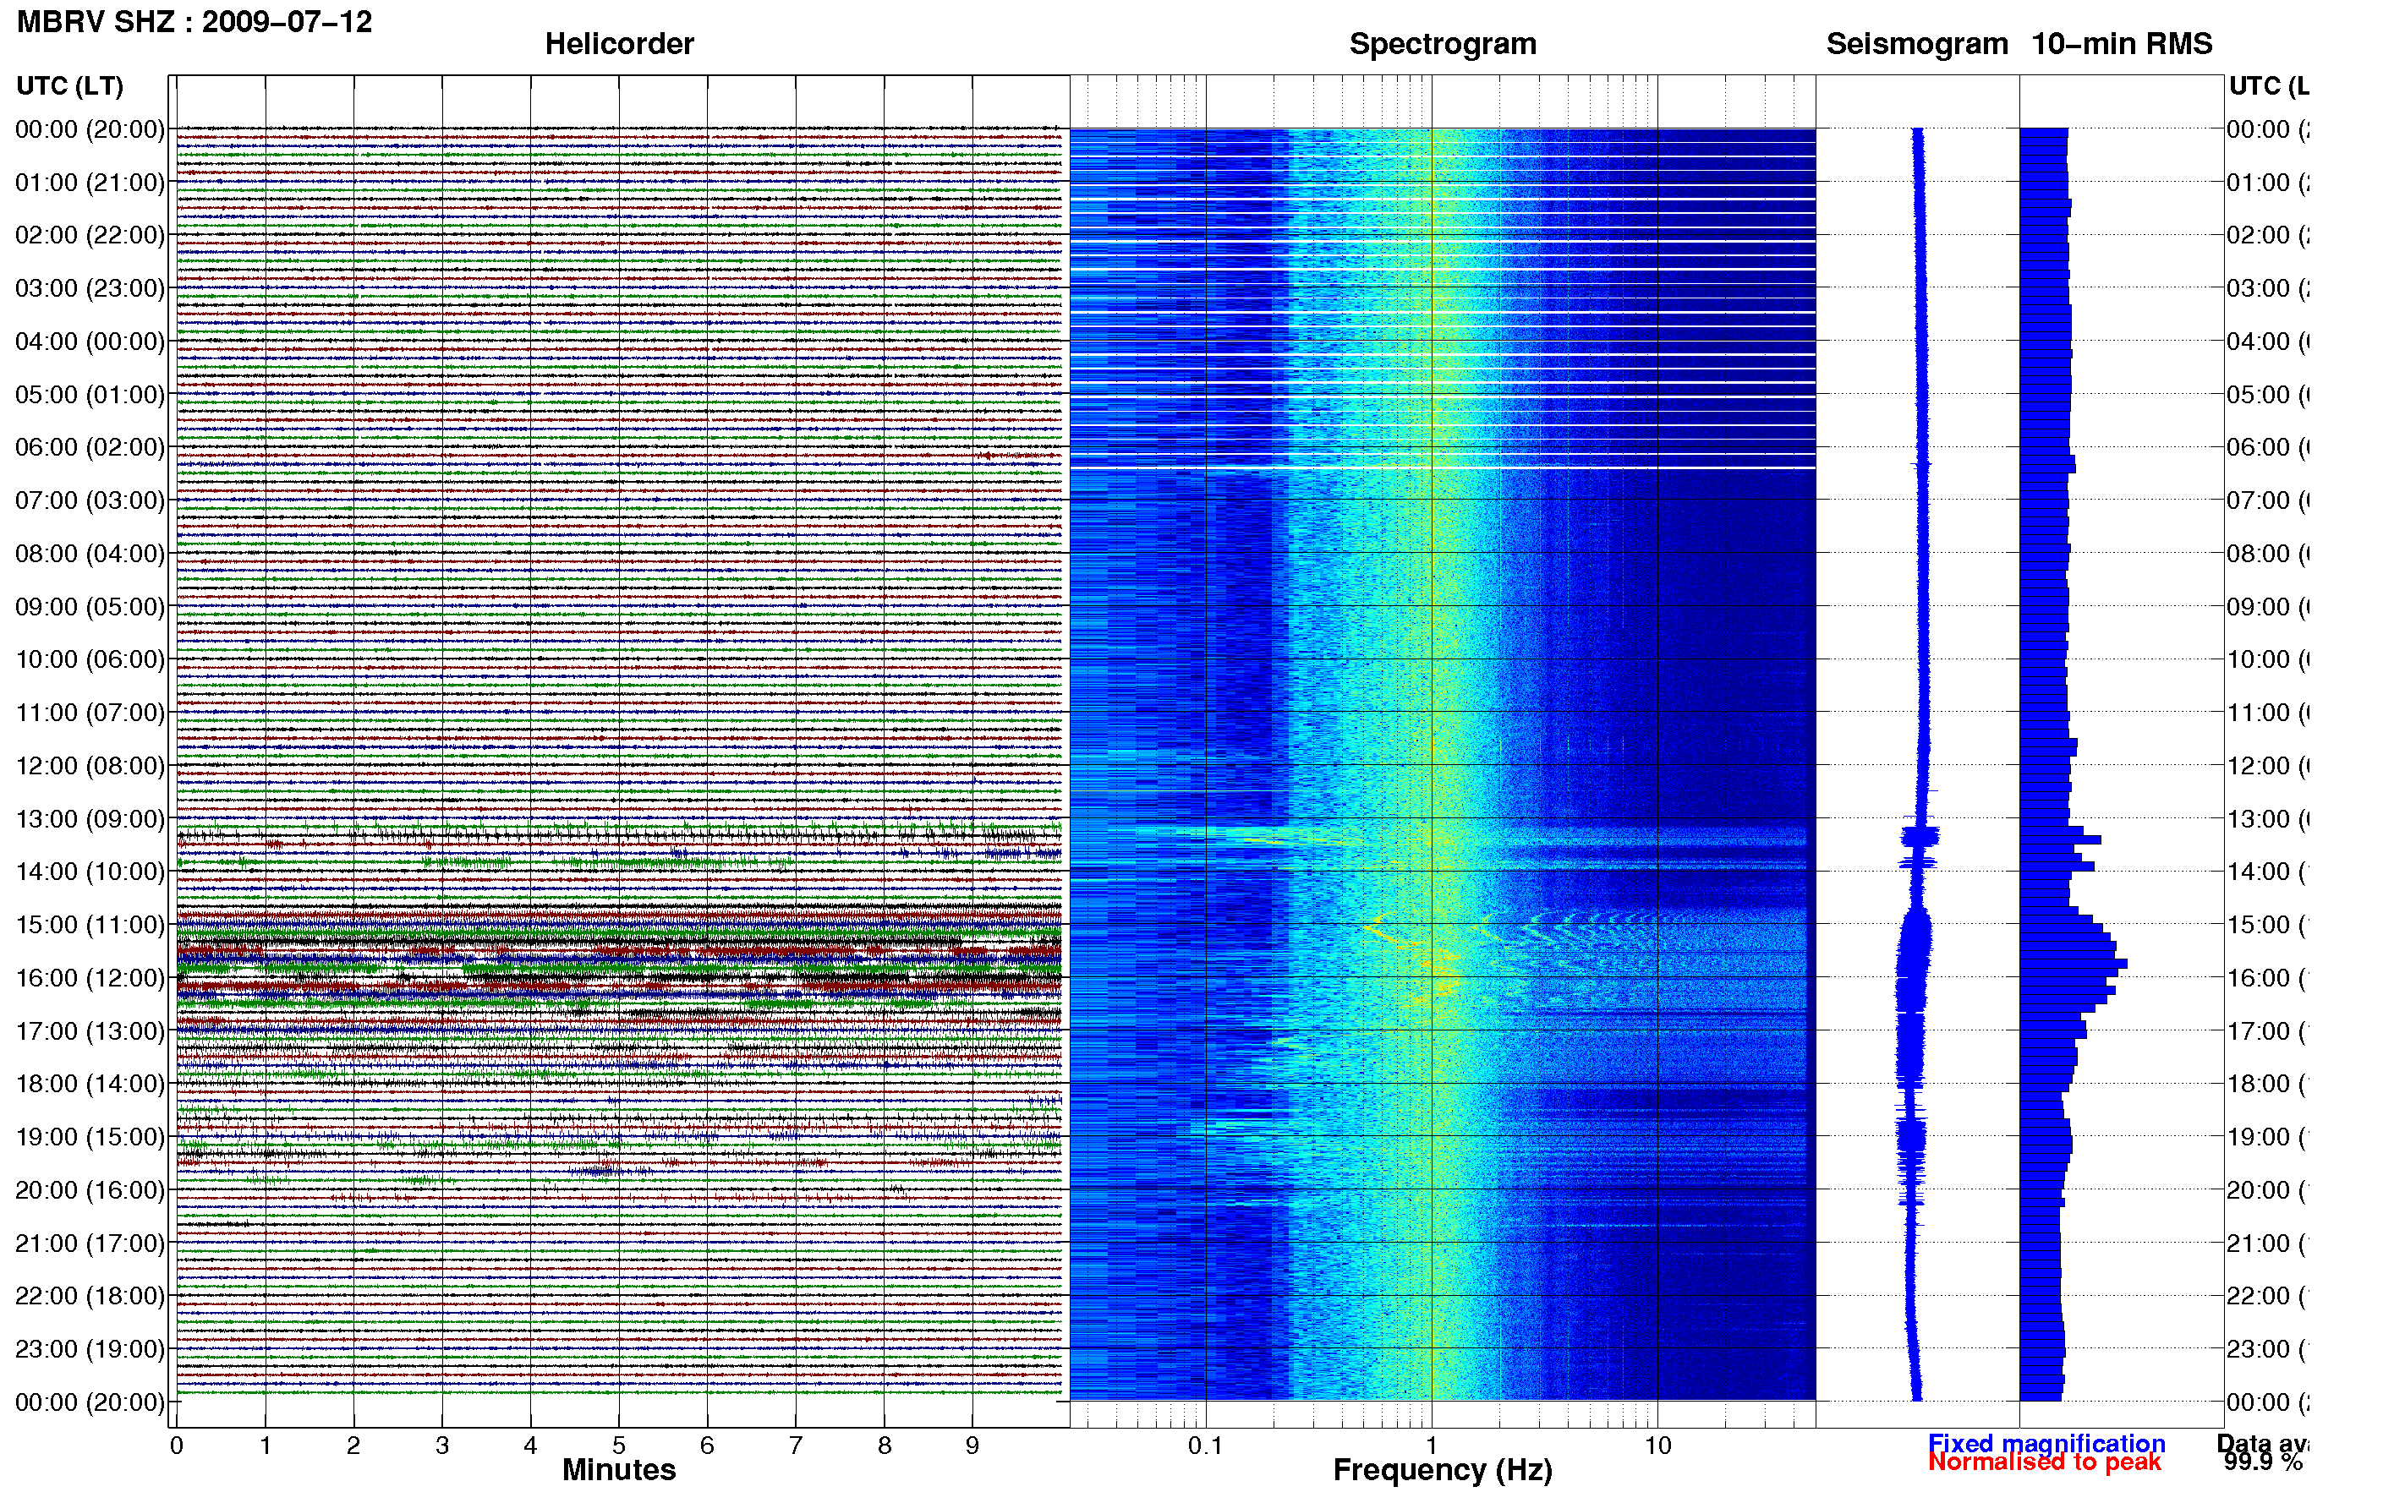Click the 'Frequency (Hz)' axis title

[1443, 1470]
